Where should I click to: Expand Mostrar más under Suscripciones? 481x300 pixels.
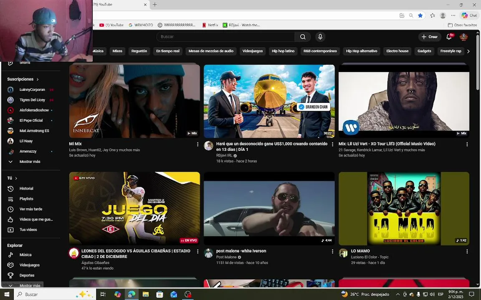(x=30, y=162)
